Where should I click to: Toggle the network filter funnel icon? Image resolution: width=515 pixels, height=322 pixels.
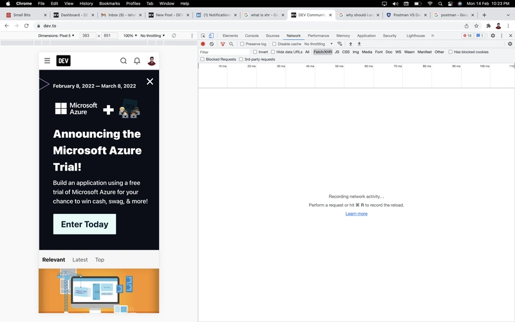223,44
